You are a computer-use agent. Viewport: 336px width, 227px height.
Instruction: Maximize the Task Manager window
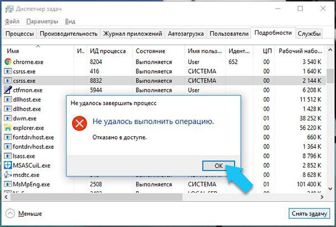(x=300, y=9)
